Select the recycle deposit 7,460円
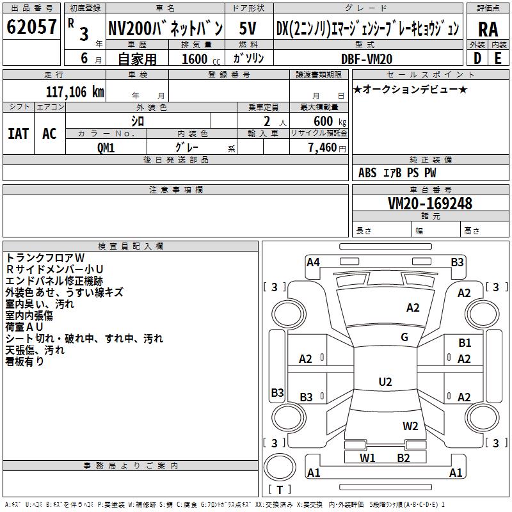Image resolution: width=512 pixels, height=512 pixels. pos(327,148)
